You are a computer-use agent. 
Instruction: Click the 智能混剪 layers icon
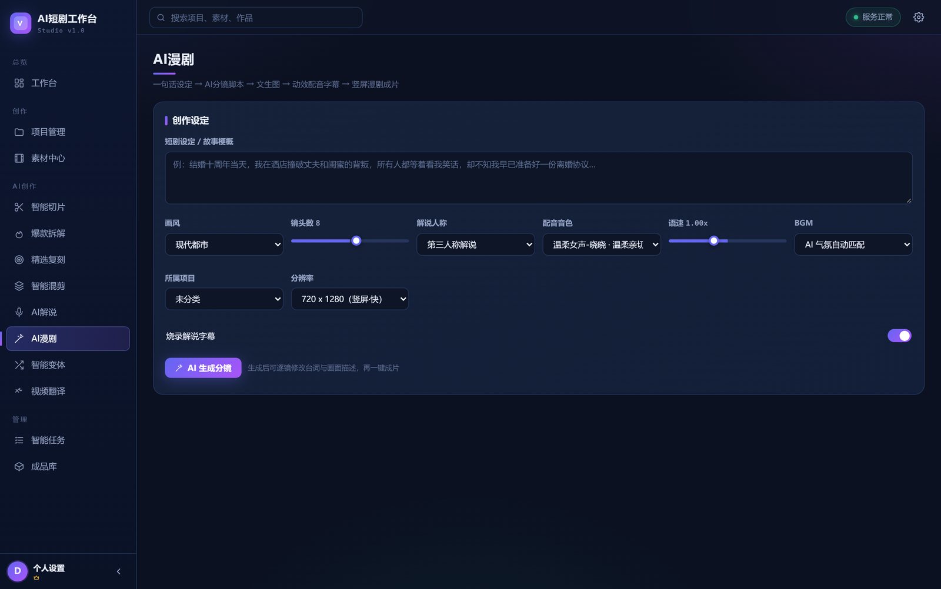[x=19, y=286]
